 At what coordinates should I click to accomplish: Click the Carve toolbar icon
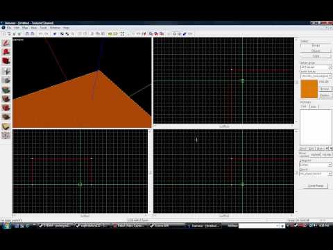pyautogui.click(x=55, y=34)
